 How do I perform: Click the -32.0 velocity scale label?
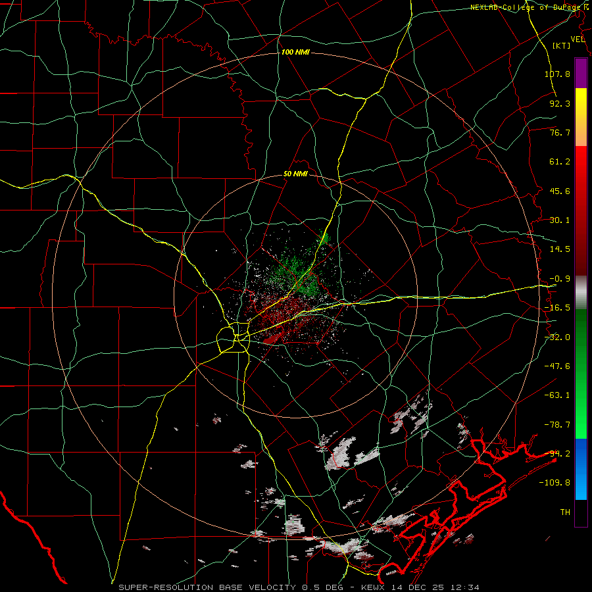tap(557, 337)
